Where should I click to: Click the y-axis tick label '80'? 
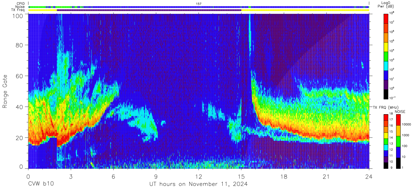[20, 45]
